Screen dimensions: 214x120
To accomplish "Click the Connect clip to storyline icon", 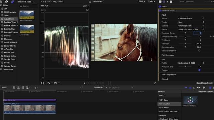I will [14, 88].
